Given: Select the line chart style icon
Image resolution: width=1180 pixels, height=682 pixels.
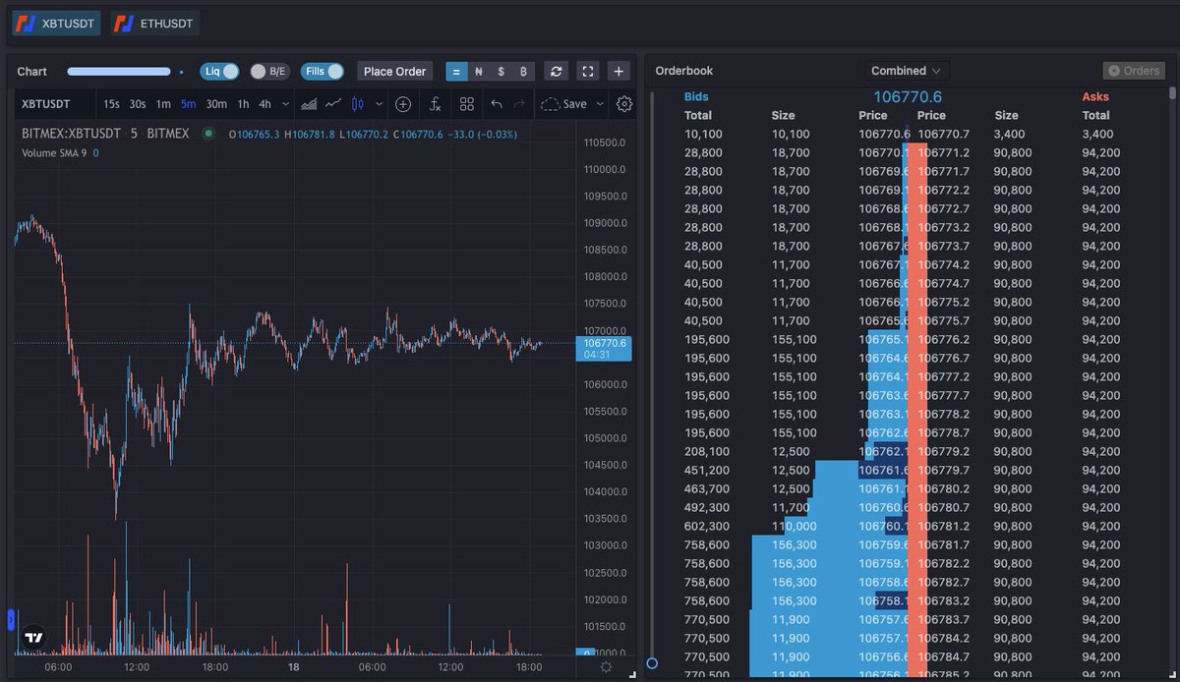Looking at the screenshot, I should click(x=333, y=104).
